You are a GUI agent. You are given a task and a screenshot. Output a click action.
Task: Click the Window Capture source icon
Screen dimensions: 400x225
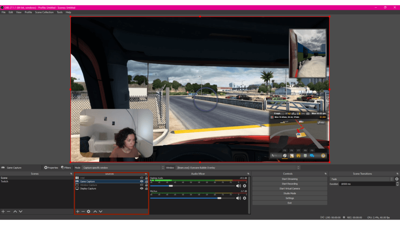click(77, 185)
